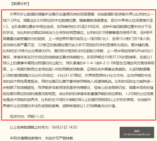
Task: Click the paragraph line starting 外界对外让数据的调整手法
Action: tap(81, 14)
